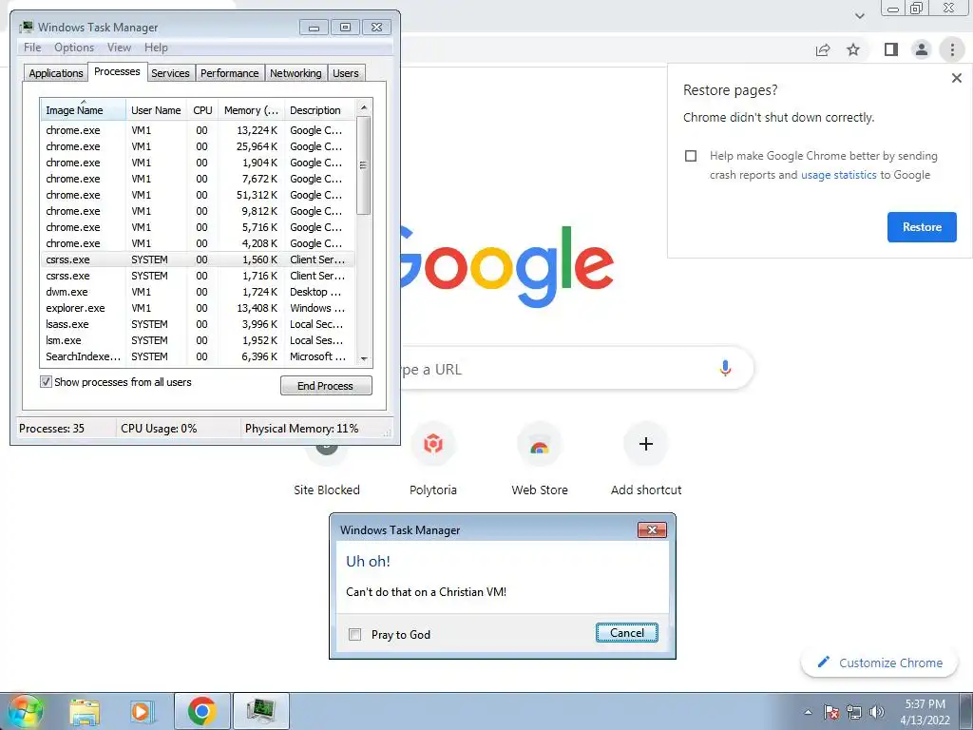The height and width of the screenshot is (730, 973).
Task: Open the Options menu in Task Manager
Action: (74, 48)
